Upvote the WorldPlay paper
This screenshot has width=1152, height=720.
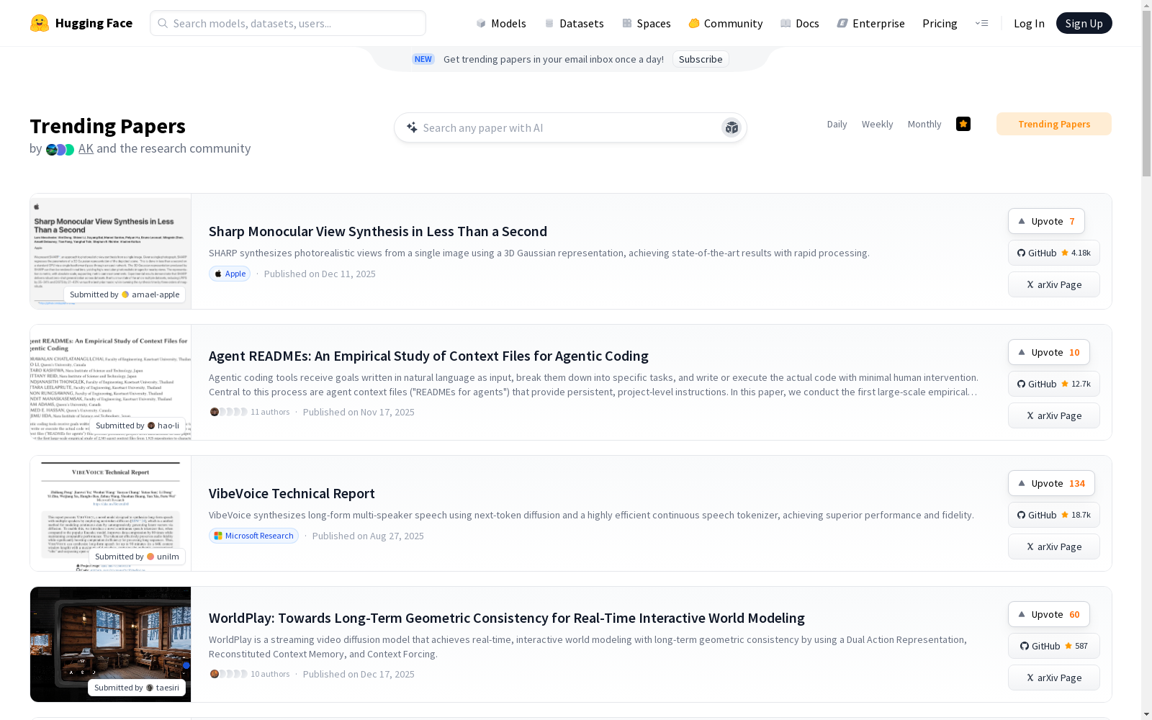coord(1048,614)
